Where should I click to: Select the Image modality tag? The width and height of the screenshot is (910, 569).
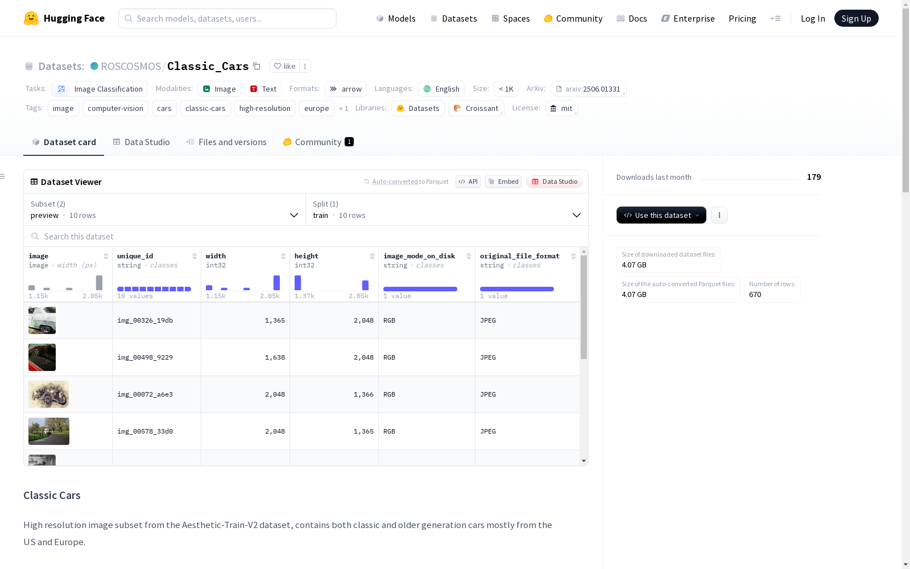[x=219, y=89]
